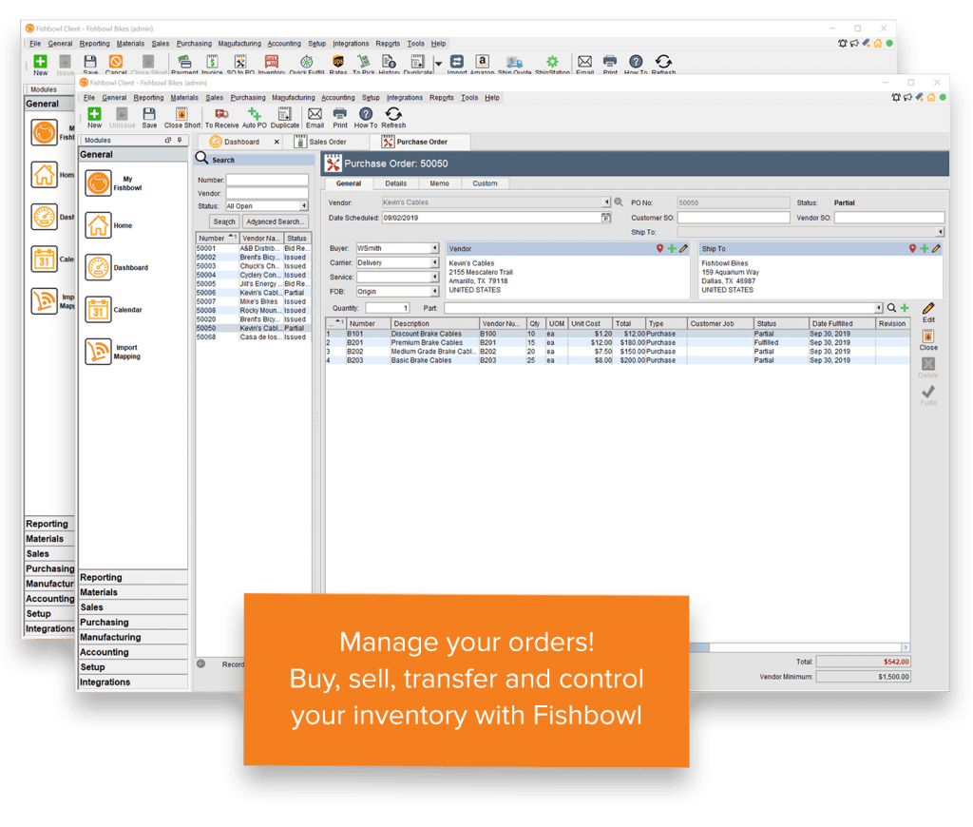Click the Number search input field

(x=267, y=180)
